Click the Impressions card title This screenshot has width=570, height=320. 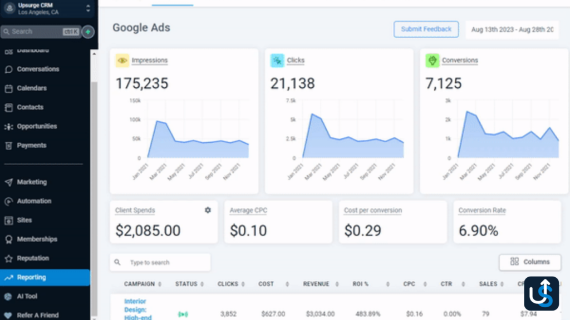coord(149,60)
